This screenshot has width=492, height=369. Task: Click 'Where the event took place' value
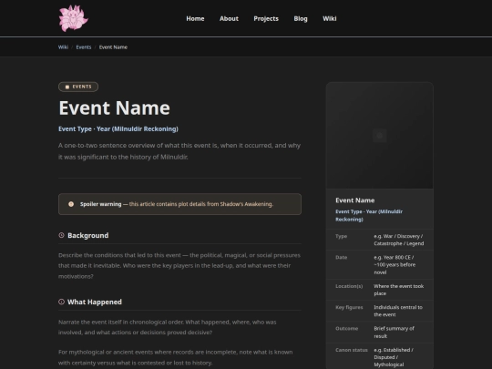pos(399,290)
